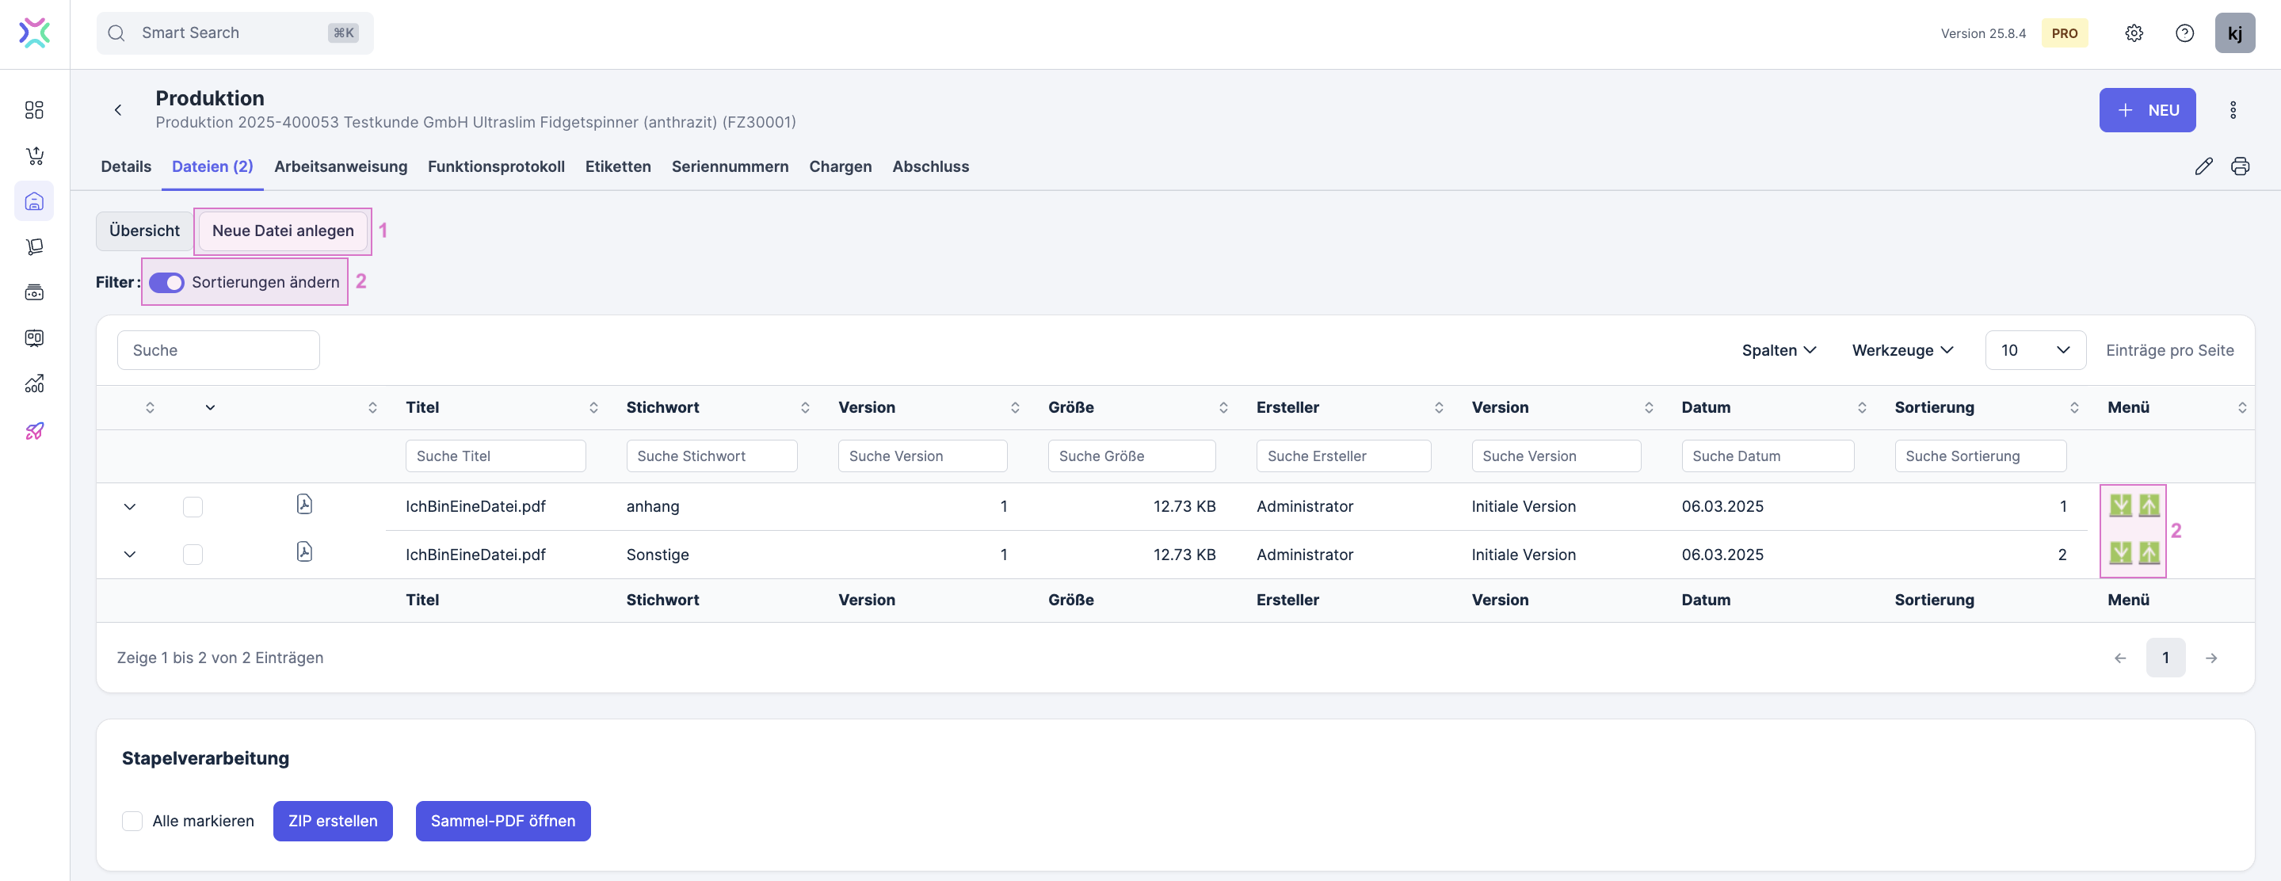Go back with left chevron arrow

pos(118,110)
